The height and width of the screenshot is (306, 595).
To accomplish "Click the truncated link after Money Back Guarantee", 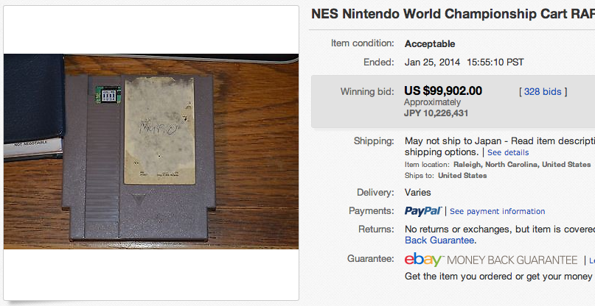I will pyautogui.click(x=591, y=260).
